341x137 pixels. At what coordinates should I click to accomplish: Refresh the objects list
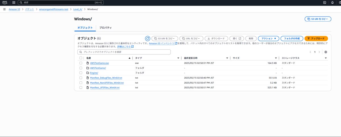[147, 38]
